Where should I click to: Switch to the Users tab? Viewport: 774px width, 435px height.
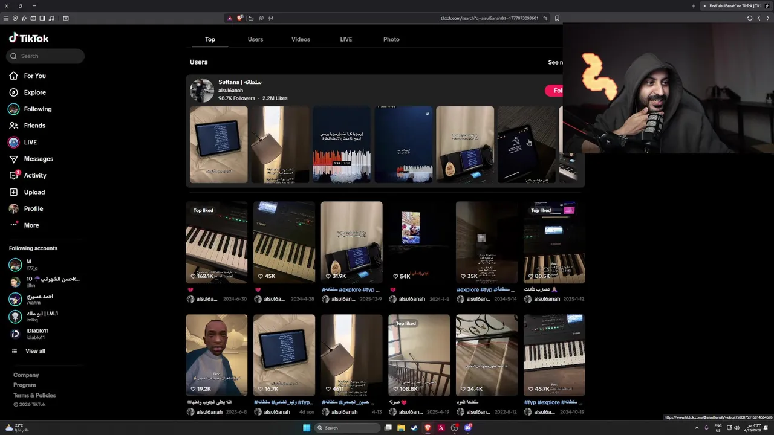(x=255, y=39)
